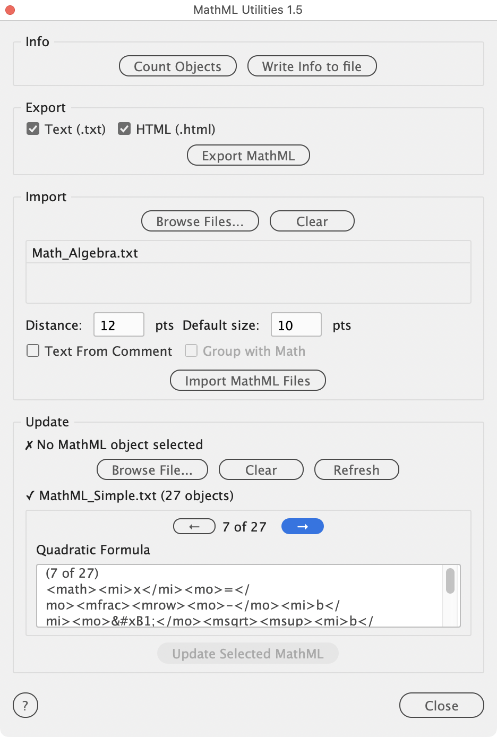Click the Distance input field
Image resolution: width=497 pixels, height=737 pixels.
[x=118, y=325]
